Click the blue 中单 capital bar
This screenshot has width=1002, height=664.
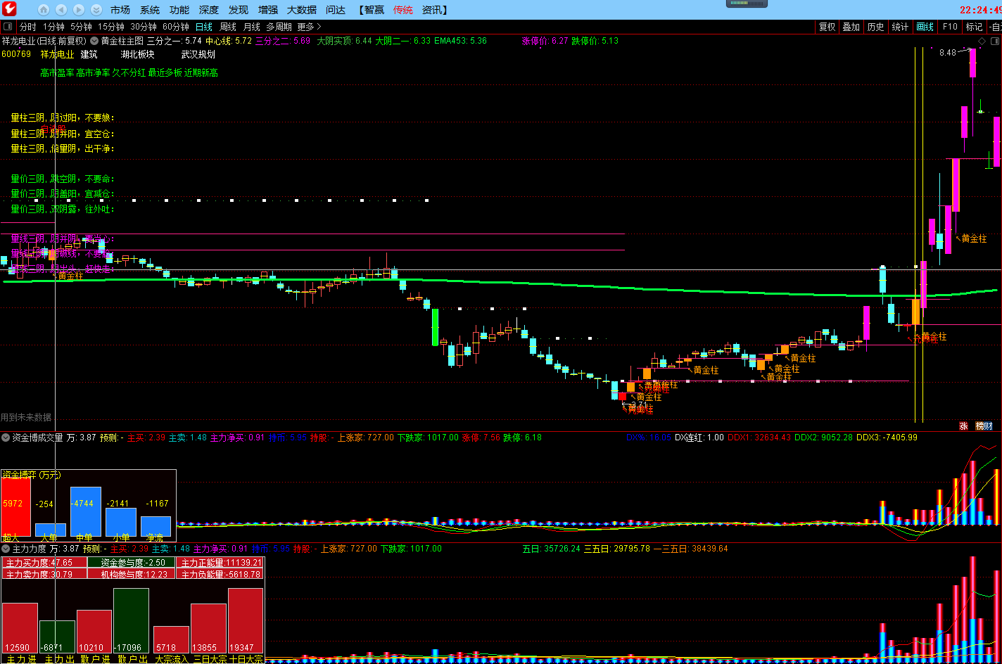coord(86,512)
